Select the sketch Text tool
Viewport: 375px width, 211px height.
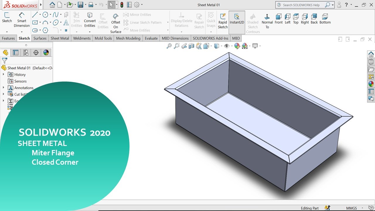pos(66,23)
